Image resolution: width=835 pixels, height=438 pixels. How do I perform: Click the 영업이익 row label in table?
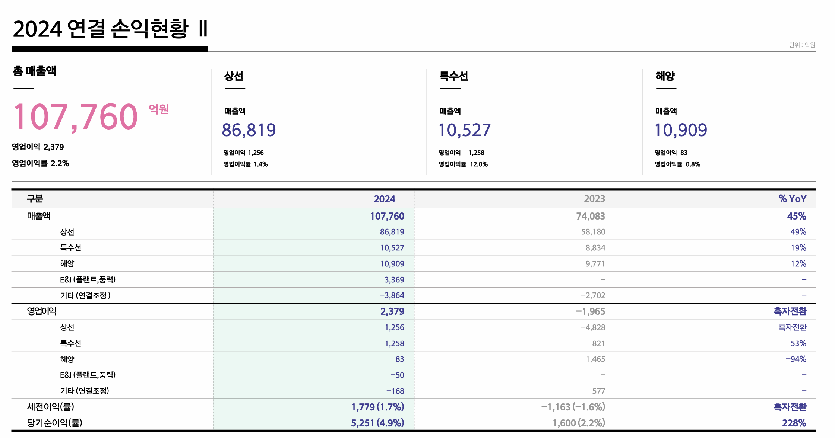coord(41,311)
